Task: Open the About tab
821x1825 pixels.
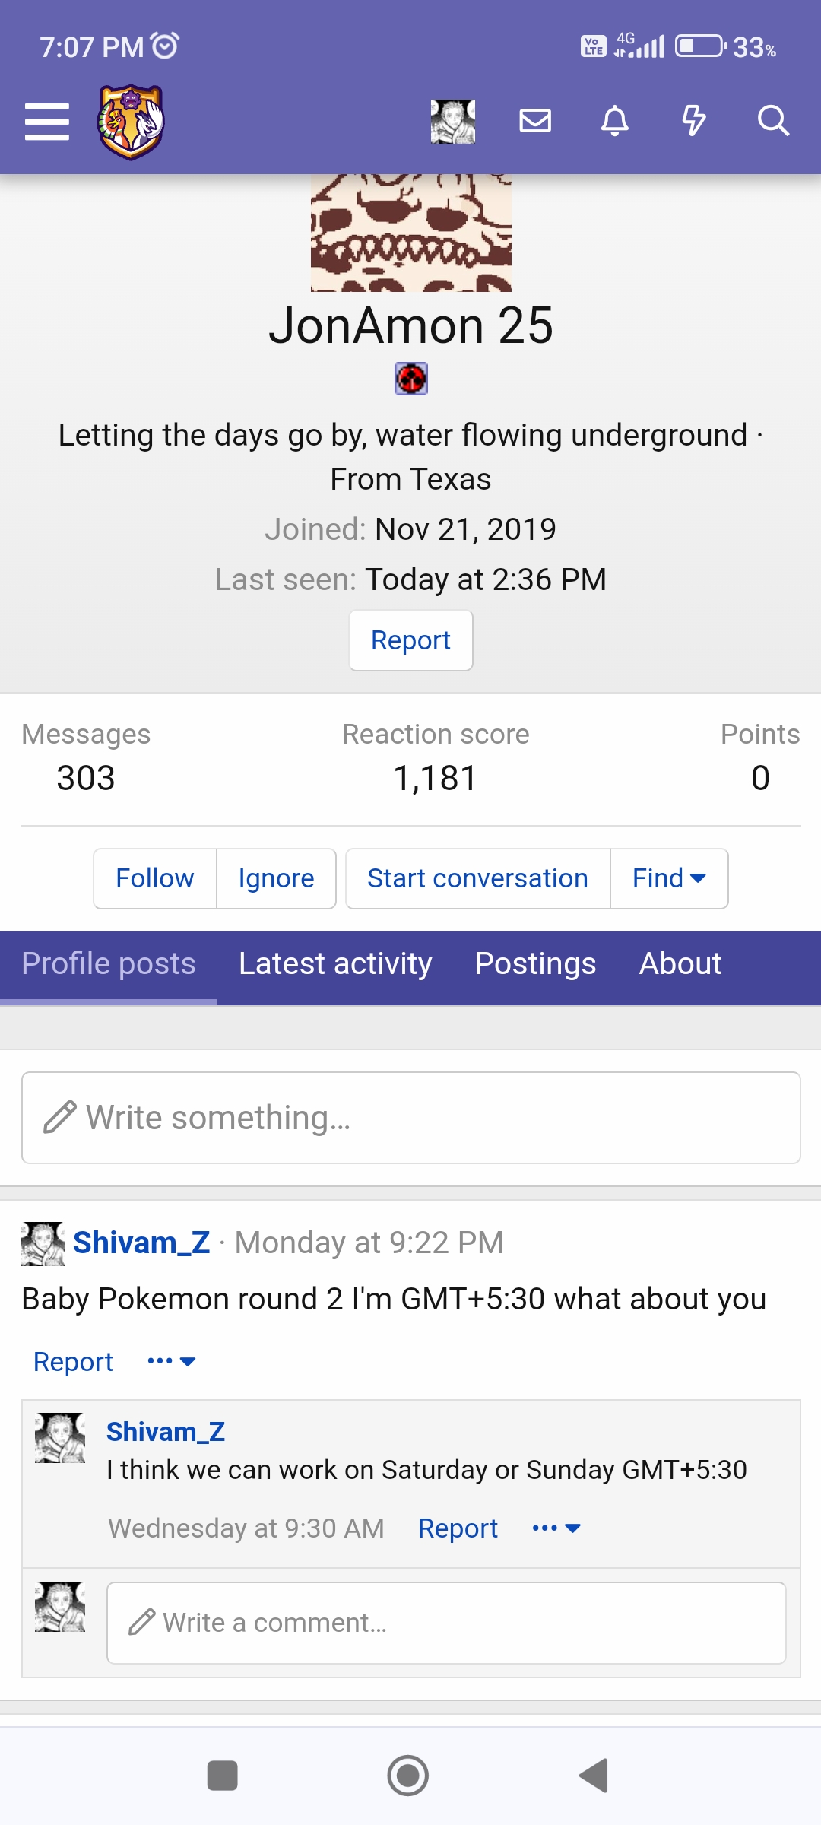Action: coord(680,964)
